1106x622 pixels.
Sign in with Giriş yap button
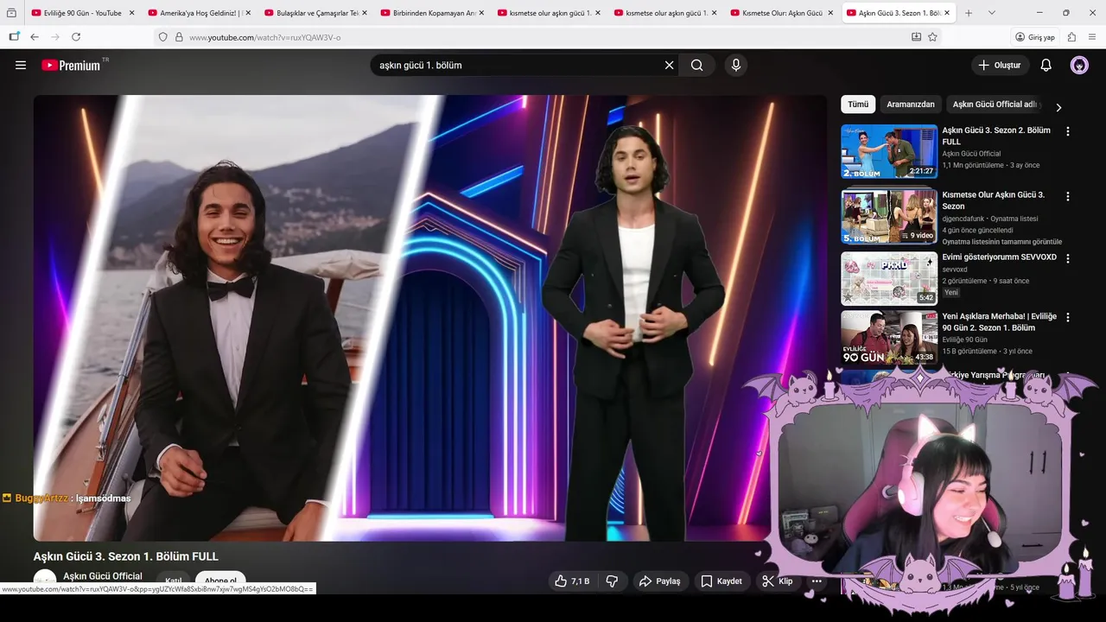(x=1035, y=37)
